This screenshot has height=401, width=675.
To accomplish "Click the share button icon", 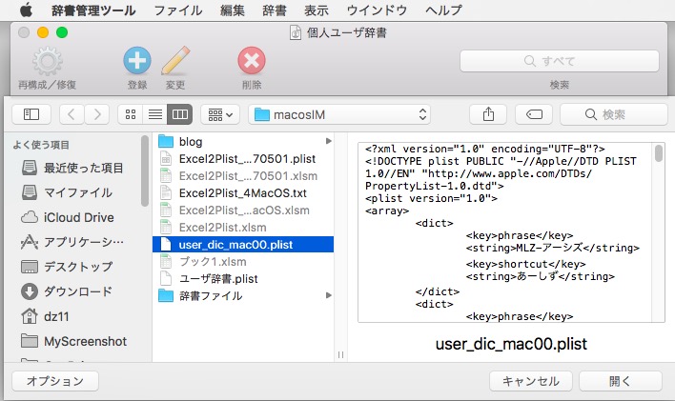I will coord(488,114).
